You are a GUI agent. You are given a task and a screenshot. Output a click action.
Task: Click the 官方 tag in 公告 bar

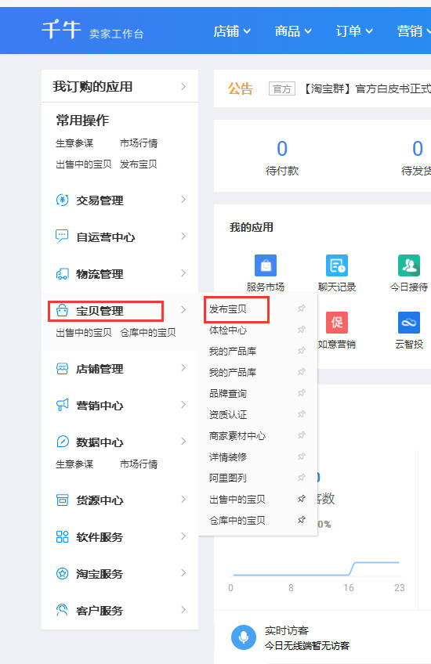pos(282,89)
